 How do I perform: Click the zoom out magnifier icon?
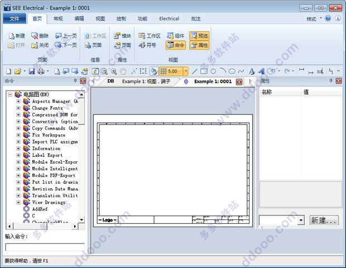pos(104,71)
